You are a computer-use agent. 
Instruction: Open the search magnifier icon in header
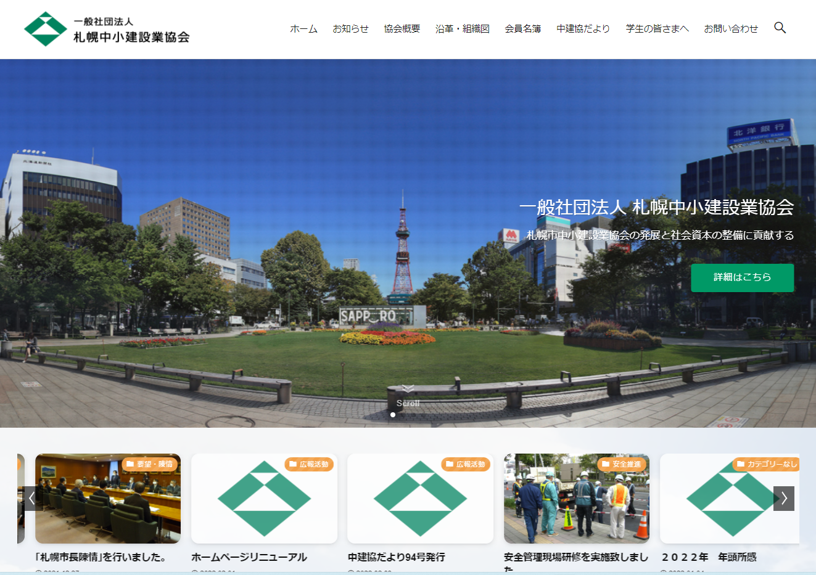pos(780,28)
